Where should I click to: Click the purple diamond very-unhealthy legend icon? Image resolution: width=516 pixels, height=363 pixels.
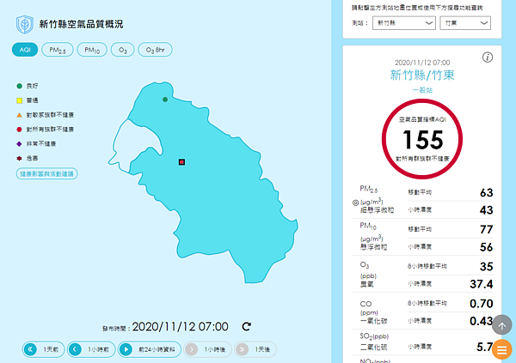[20, 144]
